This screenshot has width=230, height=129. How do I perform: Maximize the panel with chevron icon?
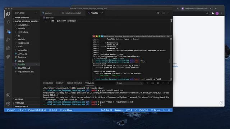point(163,83)
